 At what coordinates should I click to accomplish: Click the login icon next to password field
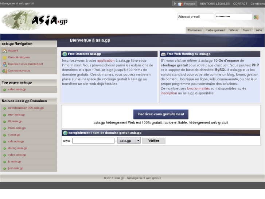(x=256, y=17)
